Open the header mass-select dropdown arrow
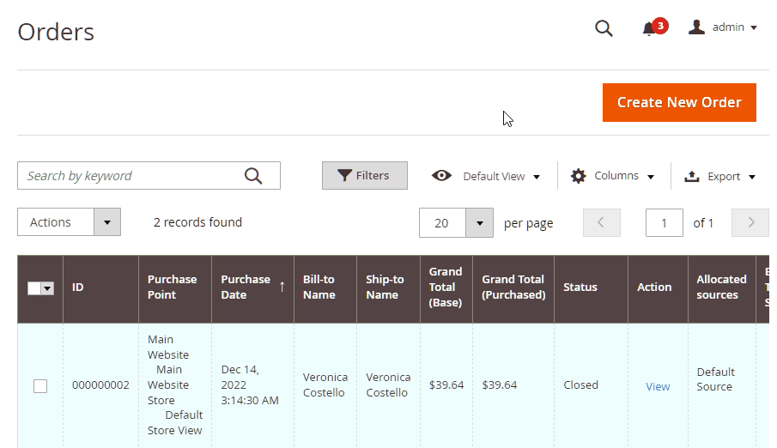The height and width of the screenshot is (448, 777). (x=47, y=288)
